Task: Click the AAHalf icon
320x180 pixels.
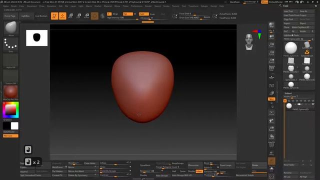Action: [x=271, y=61]
